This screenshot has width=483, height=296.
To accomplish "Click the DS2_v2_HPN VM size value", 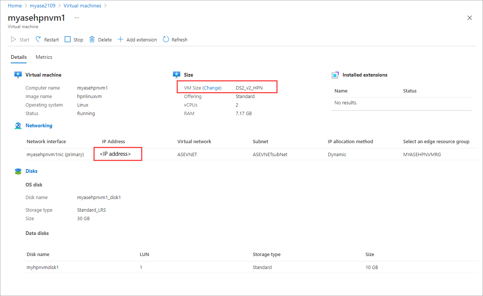I will (249, 88).
